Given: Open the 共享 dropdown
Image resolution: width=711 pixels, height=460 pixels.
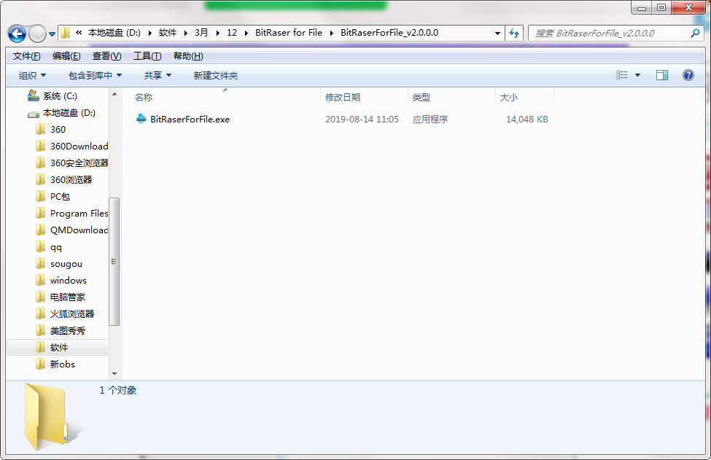Looking at the screenshot, I should pos(158,76).
